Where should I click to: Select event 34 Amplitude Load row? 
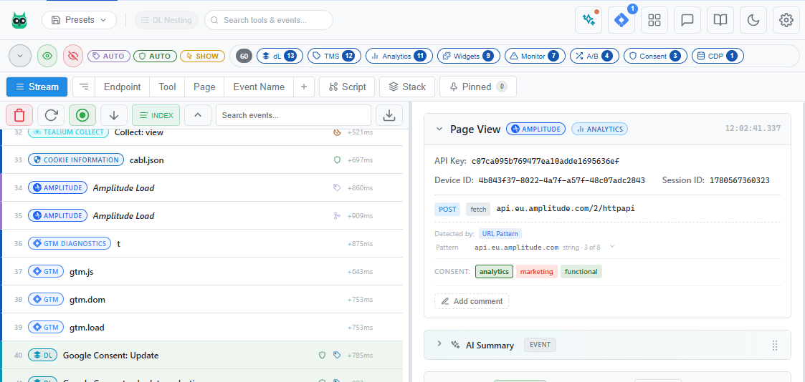click(201, 188)
